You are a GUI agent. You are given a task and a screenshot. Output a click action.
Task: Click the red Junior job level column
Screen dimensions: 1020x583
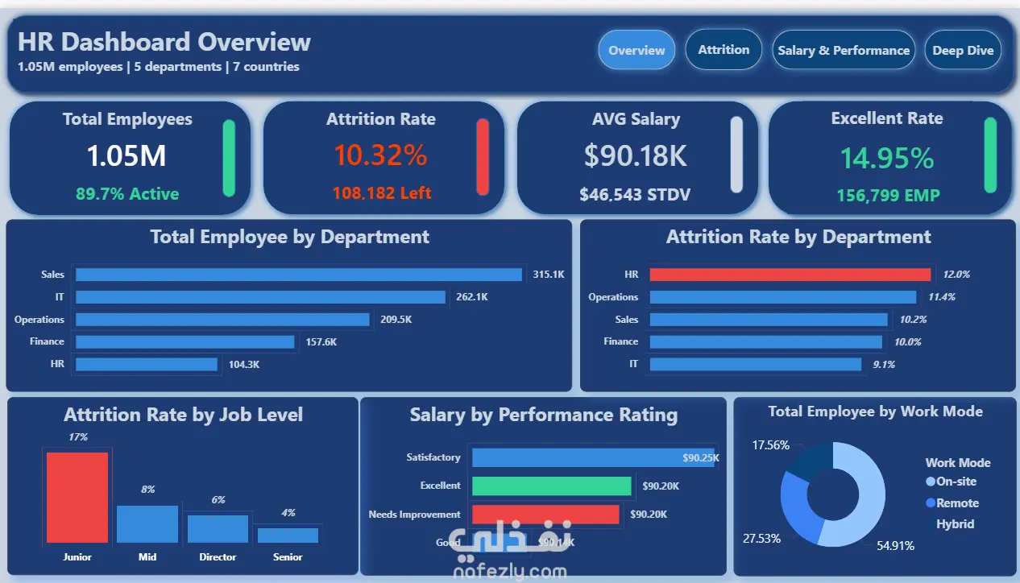click(77, 497)
